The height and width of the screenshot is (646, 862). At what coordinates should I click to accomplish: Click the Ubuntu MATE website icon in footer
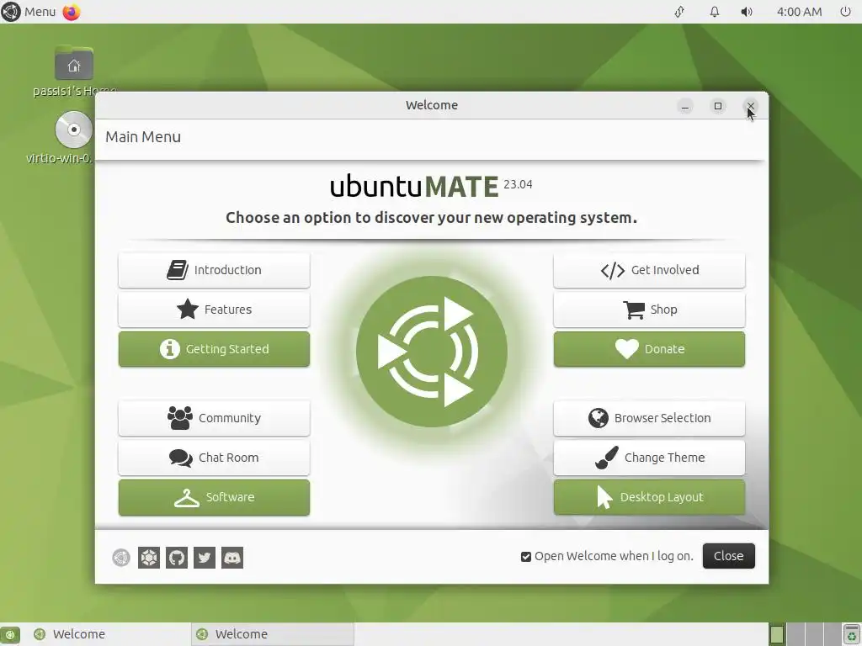121,558
